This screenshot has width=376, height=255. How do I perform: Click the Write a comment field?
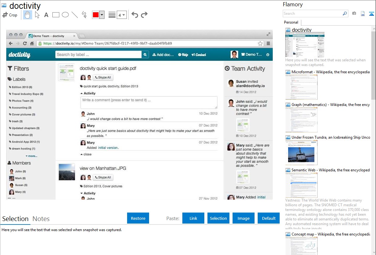pos(149,103)
